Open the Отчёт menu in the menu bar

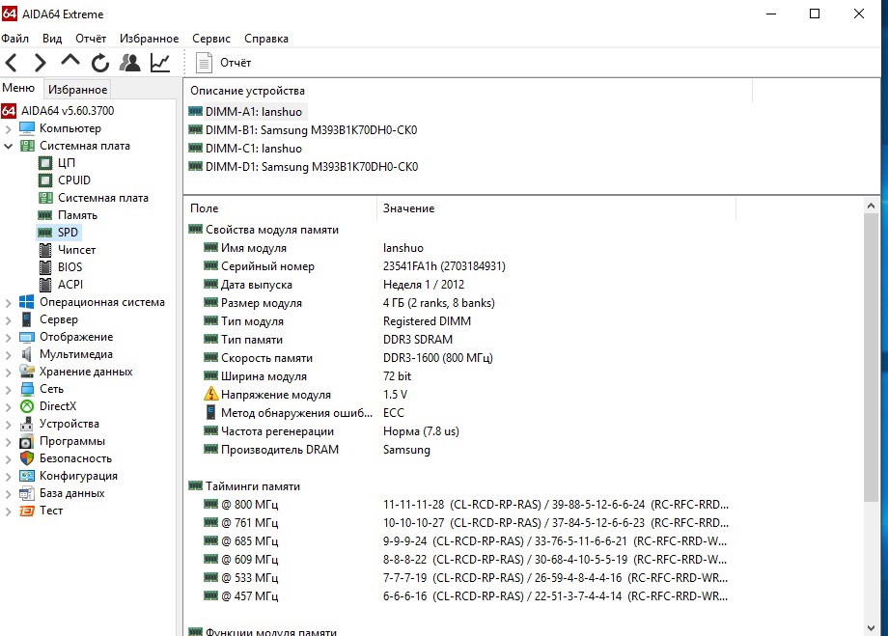click(91, 39)
